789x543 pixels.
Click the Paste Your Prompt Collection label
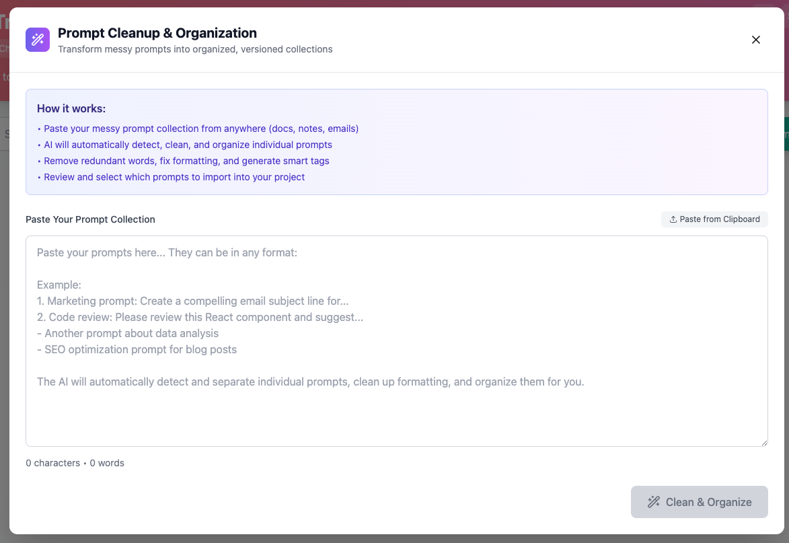click(x=90, y=219)
